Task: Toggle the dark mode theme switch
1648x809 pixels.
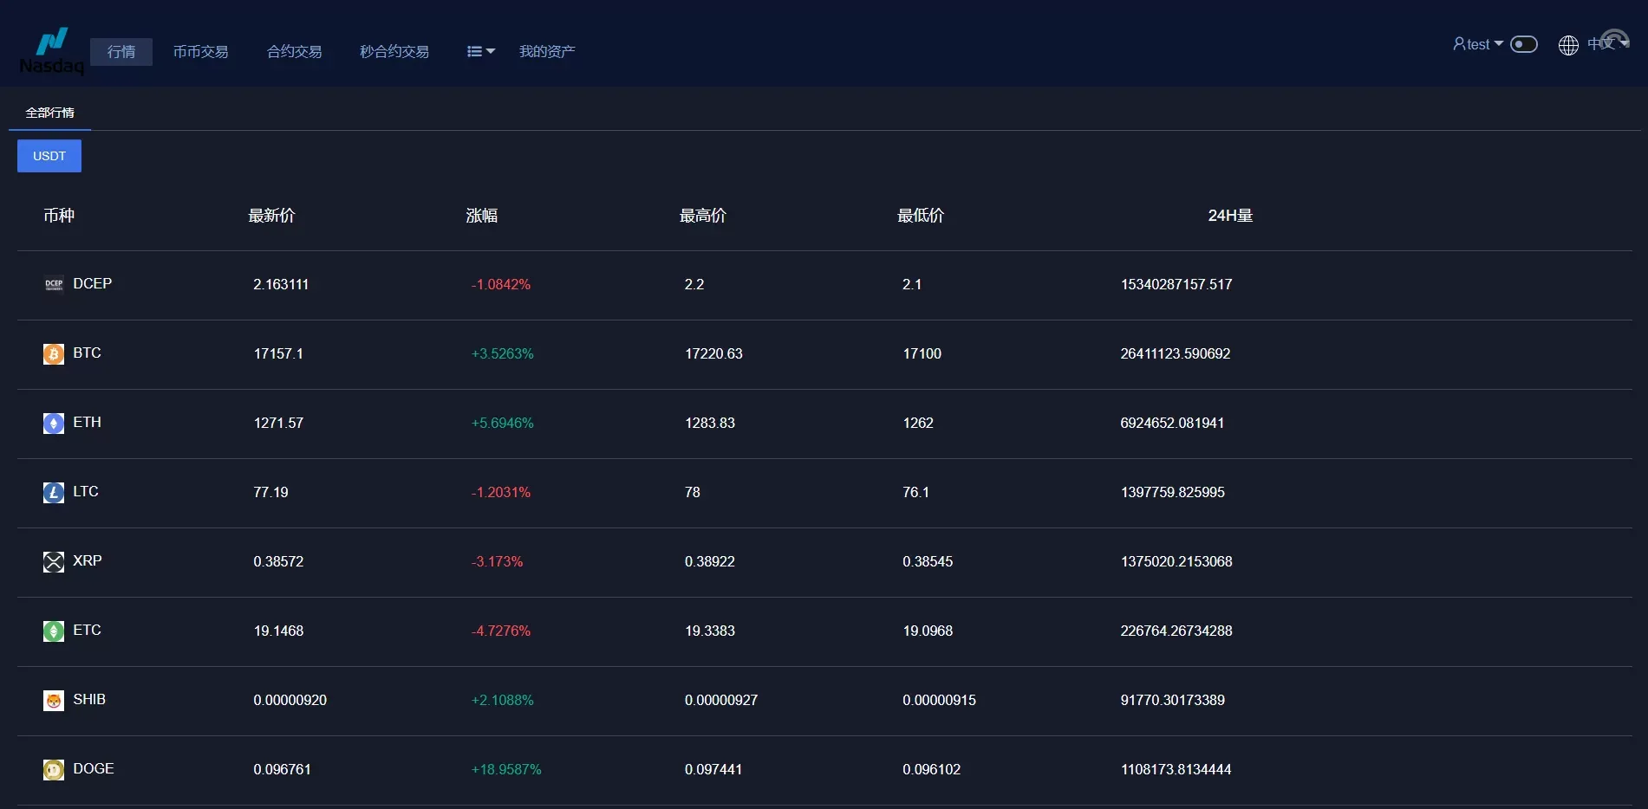Action: pyautogui.click(x=1523, y=44)
